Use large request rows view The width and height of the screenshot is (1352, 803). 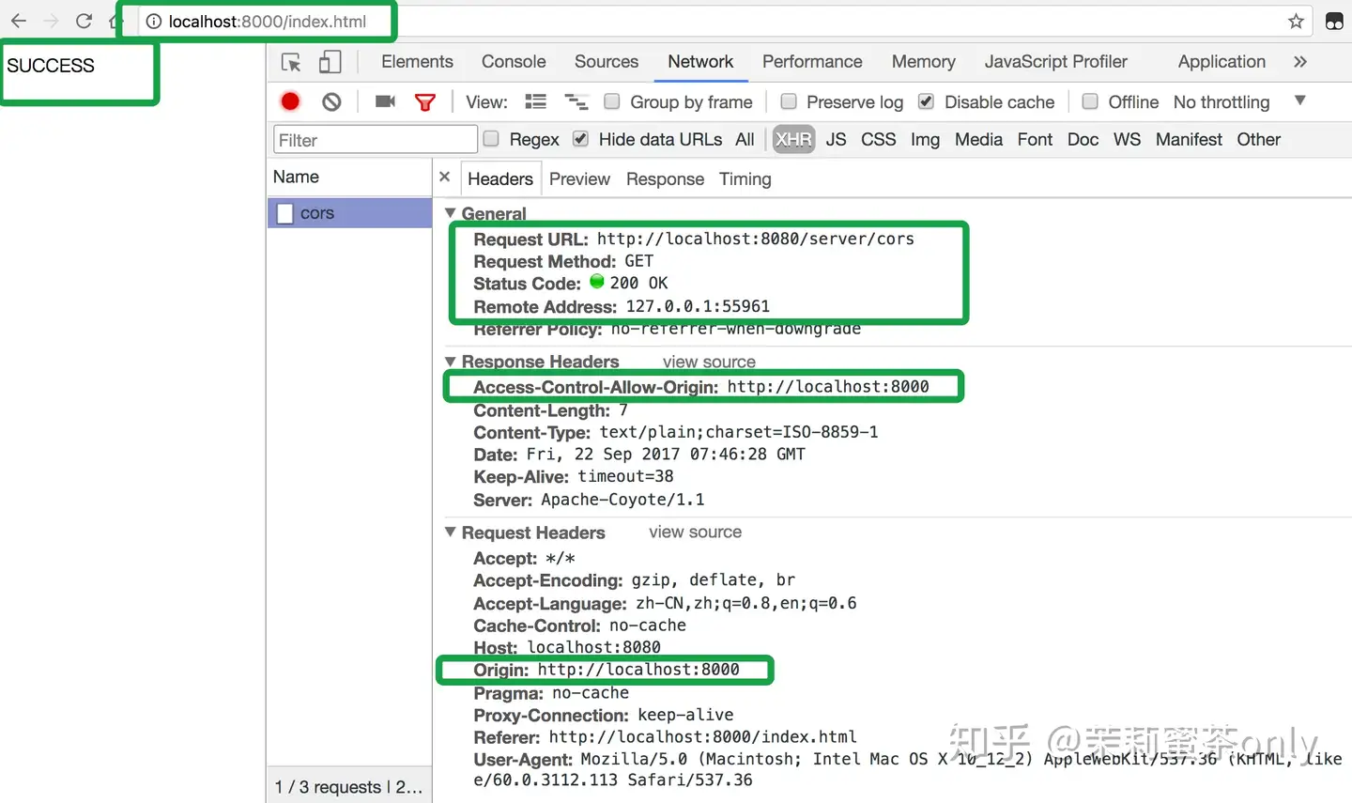(535, 101)
